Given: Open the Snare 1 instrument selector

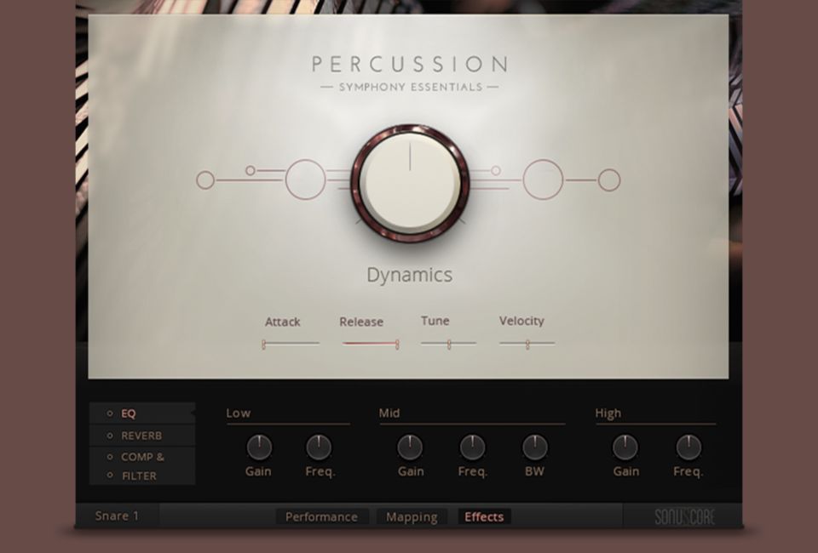Looking at the screenshot, I should click(x=117, y=516).
